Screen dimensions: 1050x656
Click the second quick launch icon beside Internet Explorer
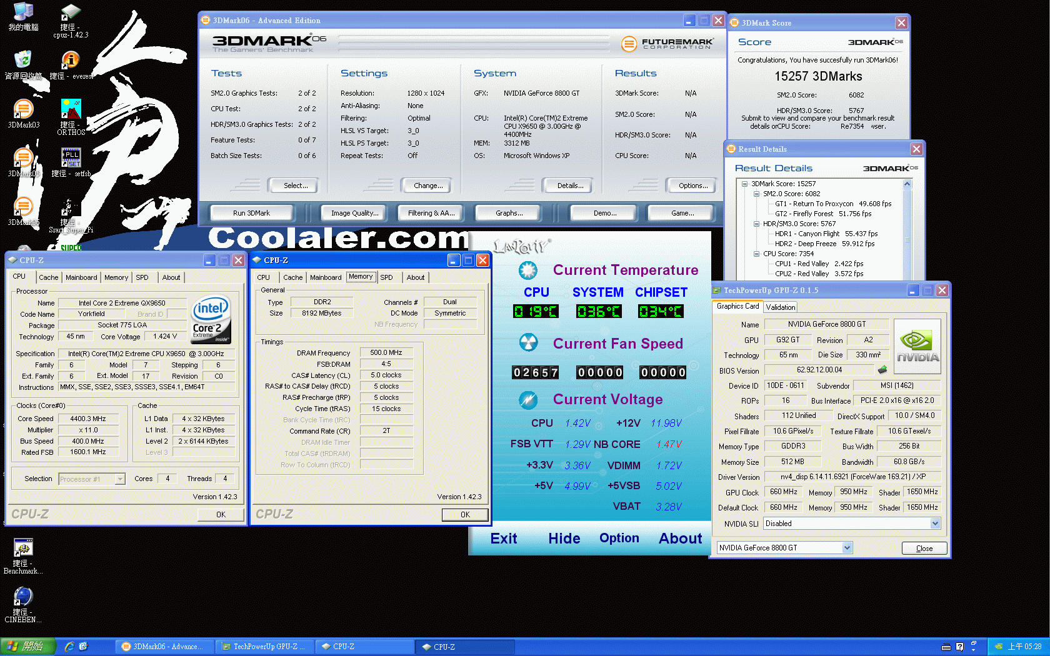(x=84, y=647)
